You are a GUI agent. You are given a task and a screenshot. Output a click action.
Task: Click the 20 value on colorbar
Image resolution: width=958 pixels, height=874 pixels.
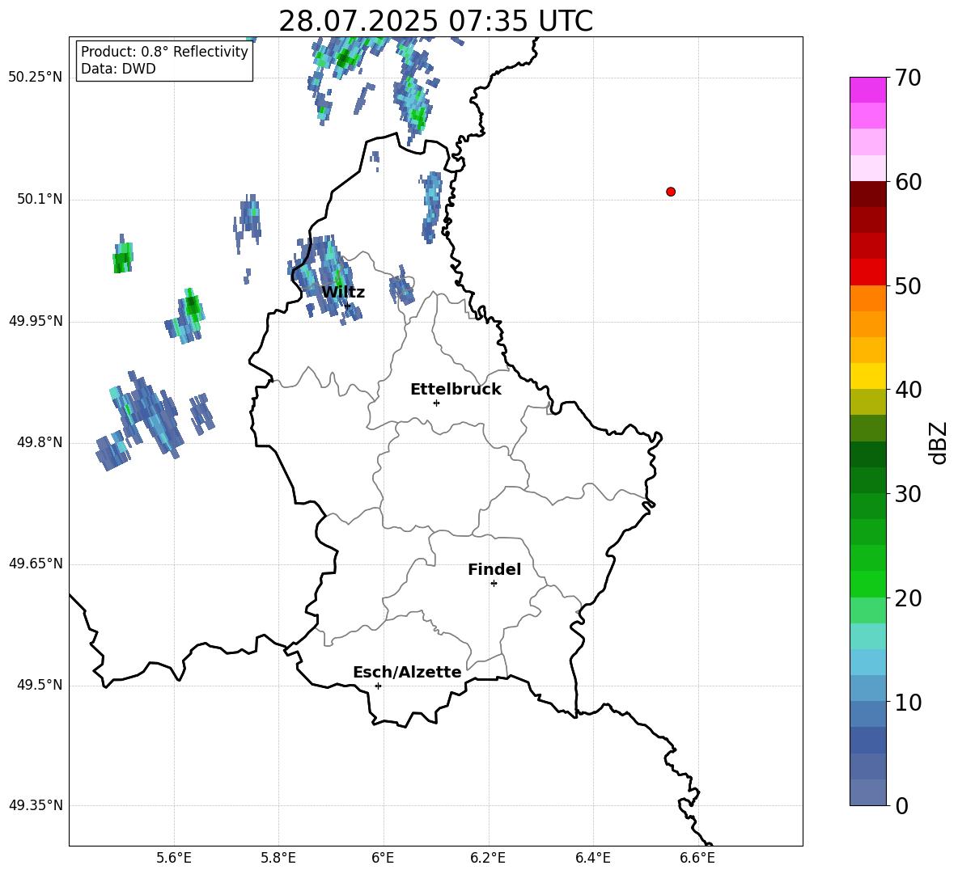pos(908,598)
